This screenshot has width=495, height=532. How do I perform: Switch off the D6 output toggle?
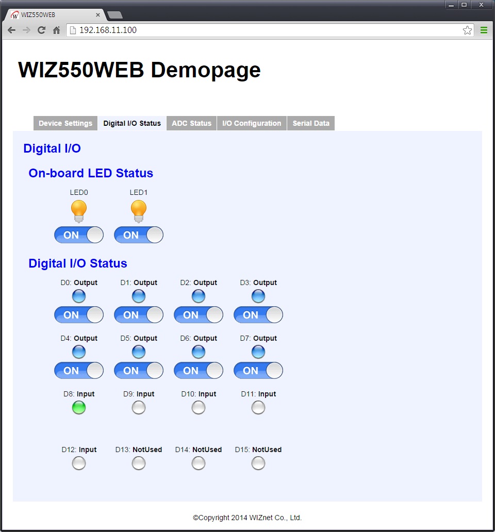click(199, 370)
